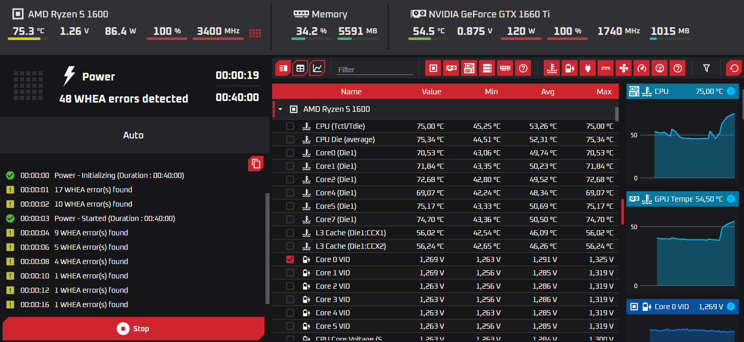Image resolution: width=744 pixels, height=342 pixels.
Task: Sort table by Avg column header
Action: tap(548, 92)
